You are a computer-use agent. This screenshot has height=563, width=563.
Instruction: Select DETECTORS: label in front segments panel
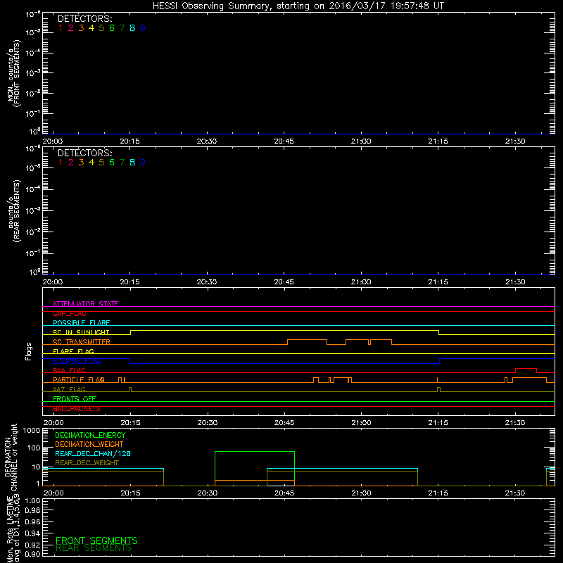(x=85, y=19)
